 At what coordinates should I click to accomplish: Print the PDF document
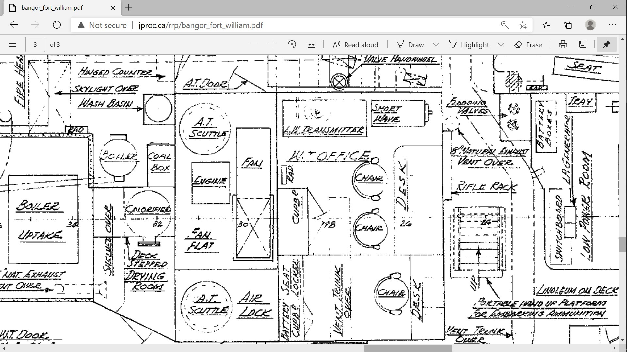[x=563, y=45]
